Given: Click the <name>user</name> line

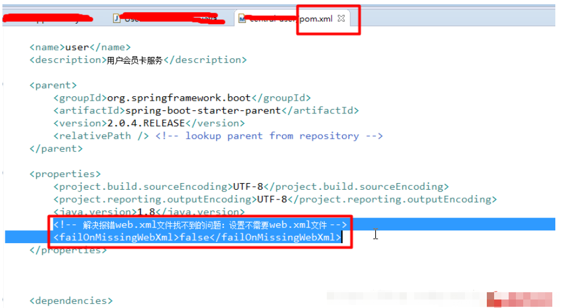Looking at the screenshot, I should coord(80,47).
